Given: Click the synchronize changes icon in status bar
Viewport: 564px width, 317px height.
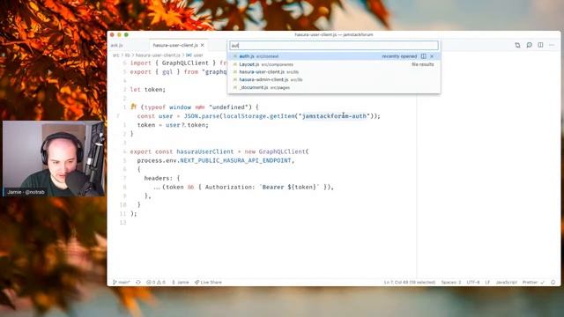Looking at the screenshot, I should pyautogui.click(x=138, y=283).
